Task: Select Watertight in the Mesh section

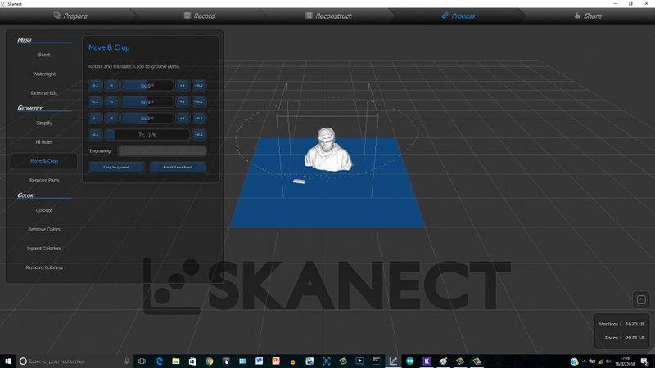Action: coord(44,74)
